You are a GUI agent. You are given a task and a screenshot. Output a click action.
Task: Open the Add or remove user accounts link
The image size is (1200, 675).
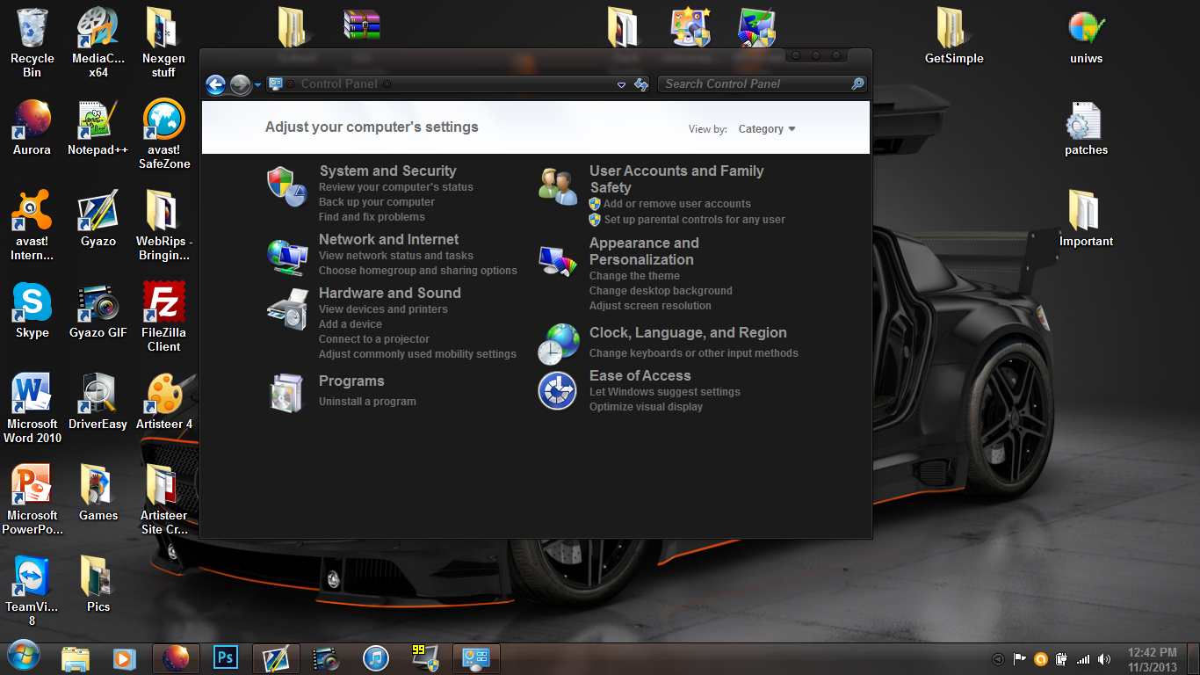pos(677,204)
